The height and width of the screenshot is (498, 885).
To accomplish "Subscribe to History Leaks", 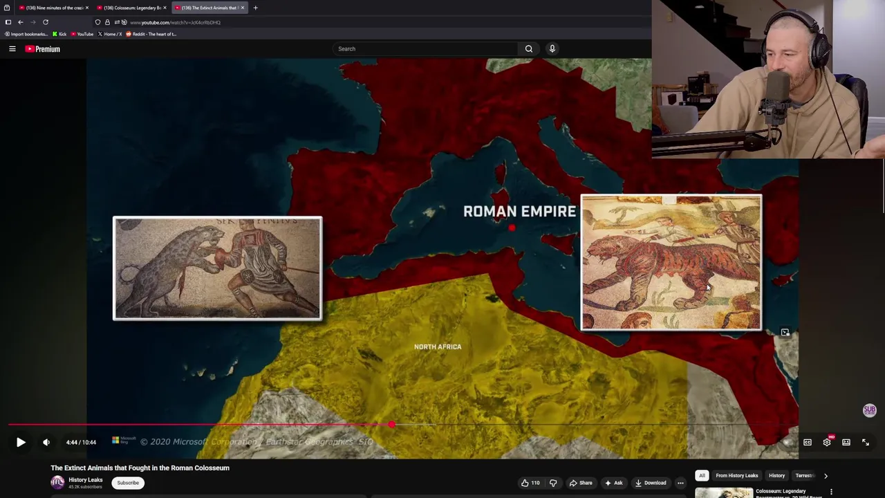I will [x=128, y=483].
